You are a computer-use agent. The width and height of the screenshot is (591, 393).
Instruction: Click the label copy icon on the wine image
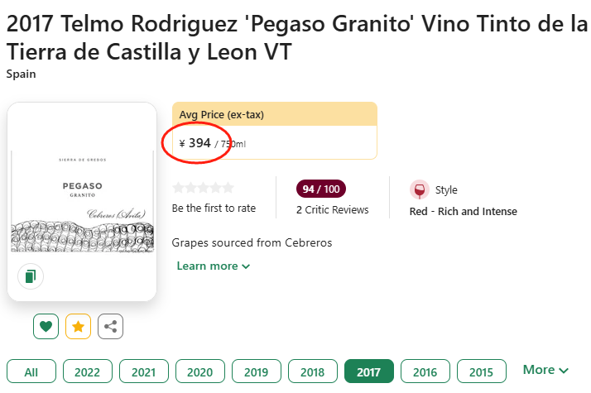pyautogui.click(x=31, y=276)
